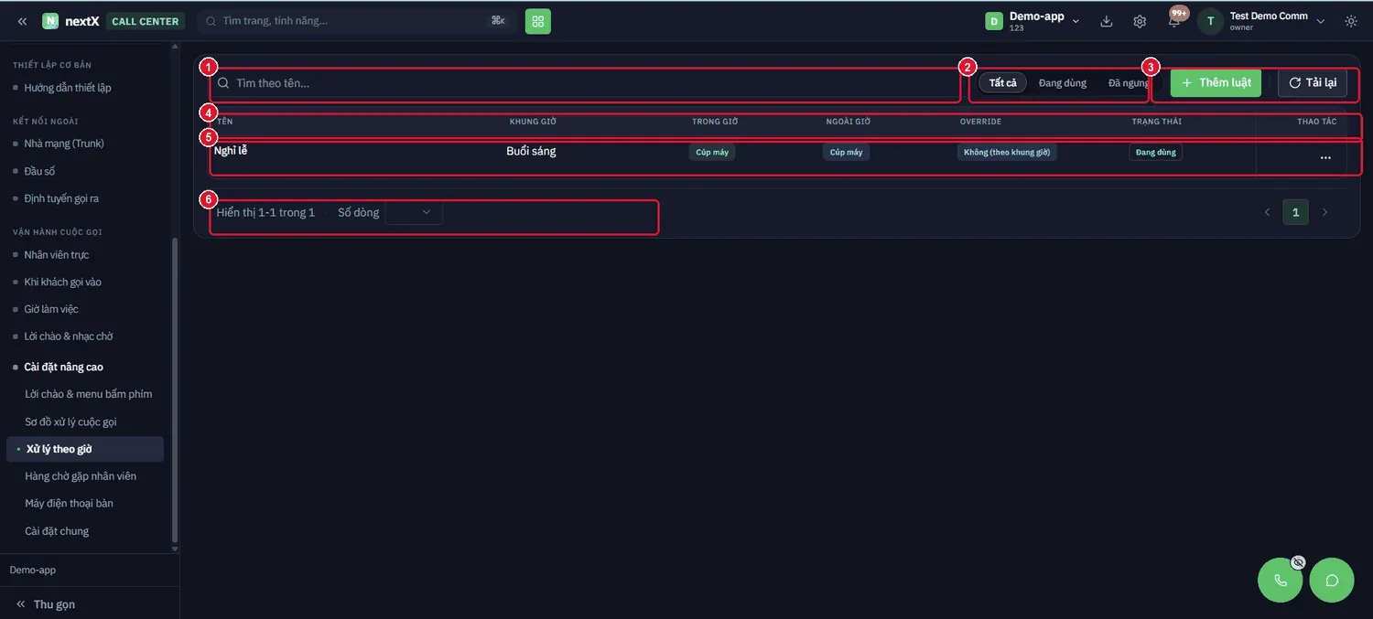Select page 1 in pagination
1373x619 pixels.
pos(1295,212)
